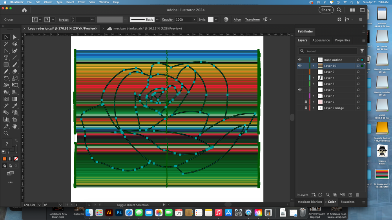
Task: Click the Layers Search All field
Action: [x=328, y=51]
